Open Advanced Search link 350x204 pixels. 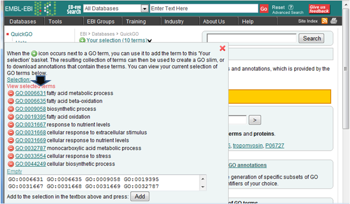pyautogui.click(x=288, y=13)
